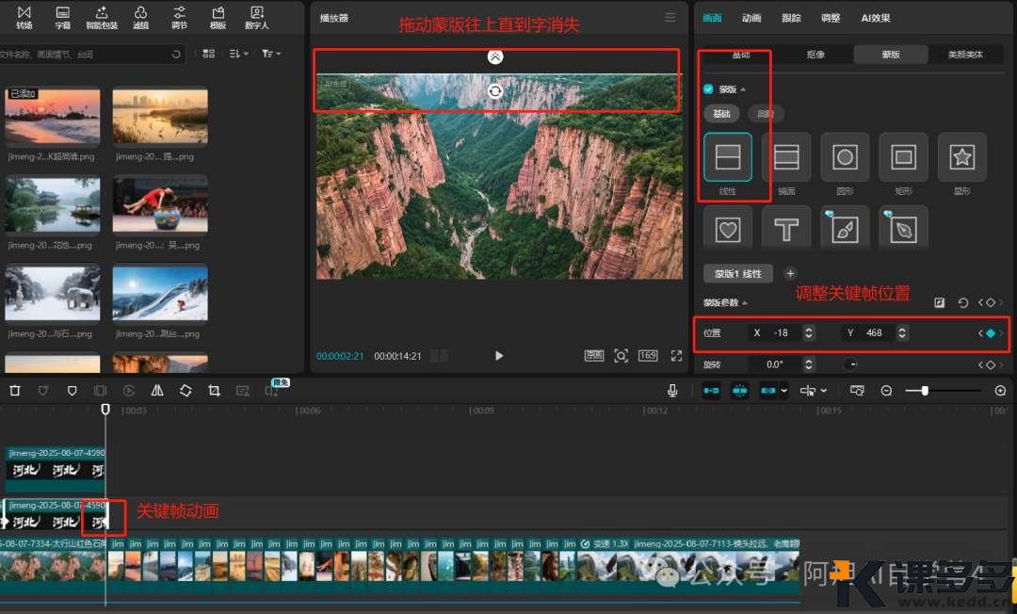Uncheck the 蒙版 mask checkbox
Screen dimensions: 1017x614
pos(709,89)
